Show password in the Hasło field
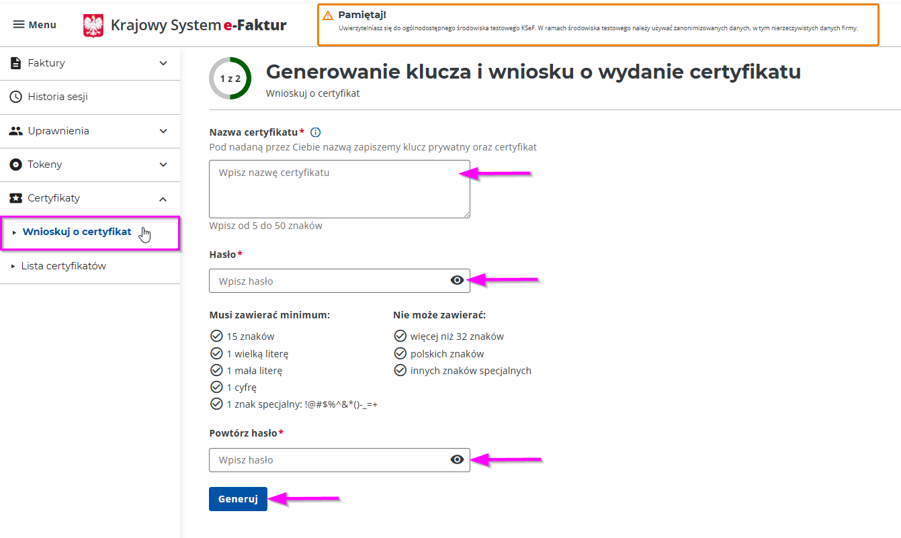The height and width of the screenshot is (538, 901). [457, 281]
